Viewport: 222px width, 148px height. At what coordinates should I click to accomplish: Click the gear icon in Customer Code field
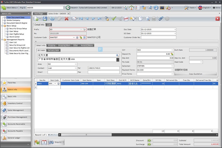click(77, 37)
